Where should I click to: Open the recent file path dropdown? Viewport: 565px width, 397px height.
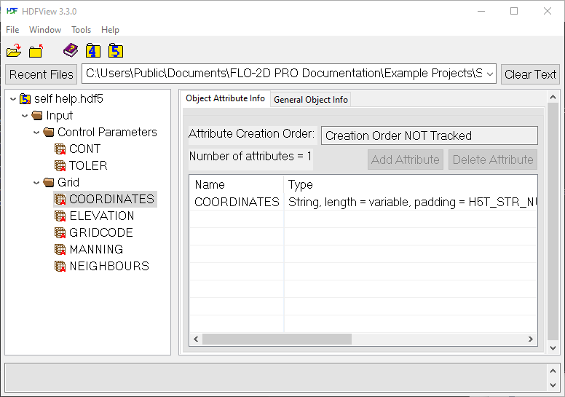tap(489, 74)
